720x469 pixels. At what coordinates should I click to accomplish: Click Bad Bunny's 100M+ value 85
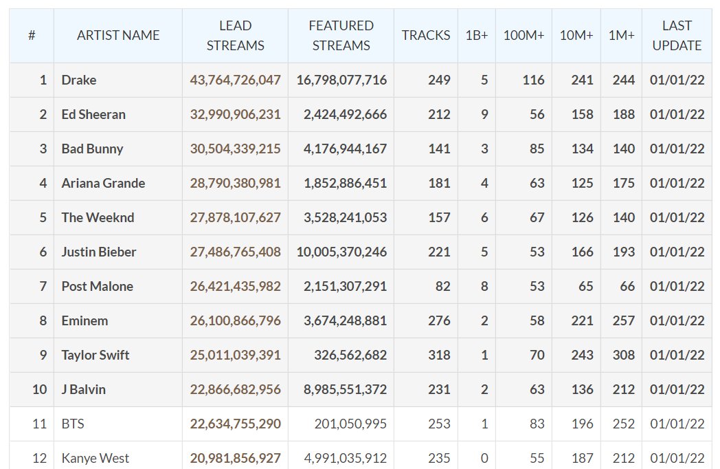537,149
